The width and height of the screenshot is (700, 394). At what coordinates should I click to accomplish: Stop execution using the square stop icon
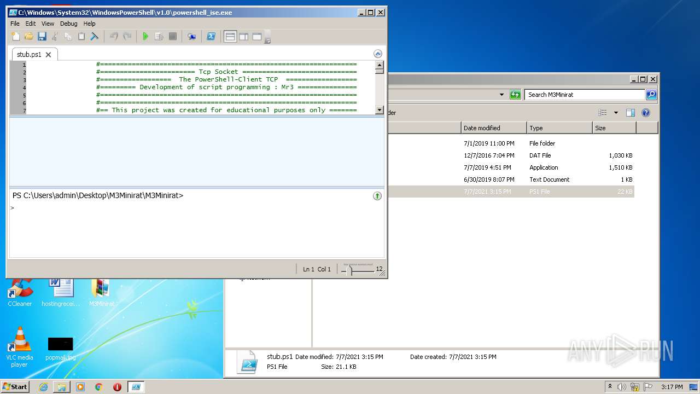(x=172, y=37)
